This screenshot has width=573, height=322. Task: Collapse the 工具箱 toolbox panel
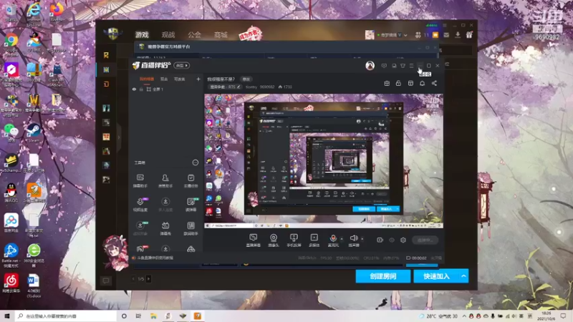195,162
